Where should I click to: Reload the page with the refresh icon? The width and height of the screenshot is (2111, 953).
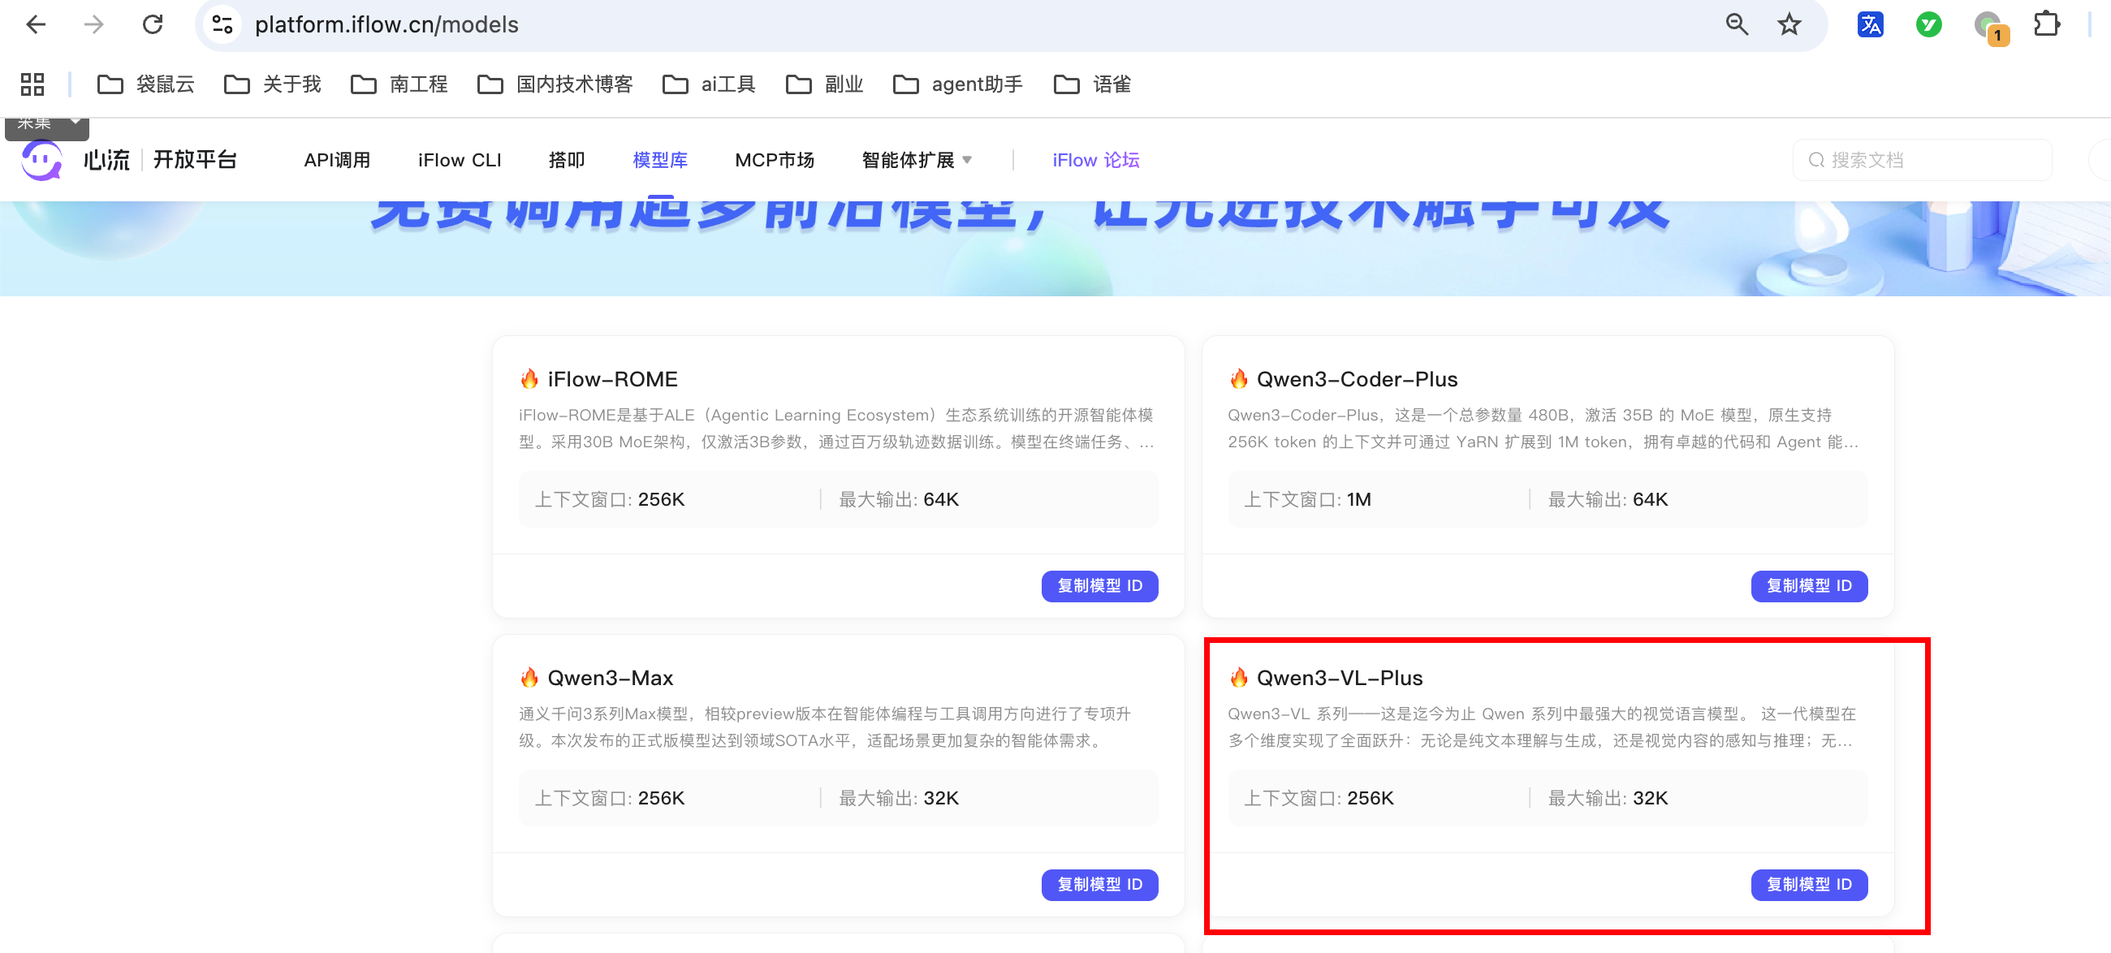(153, 24)
